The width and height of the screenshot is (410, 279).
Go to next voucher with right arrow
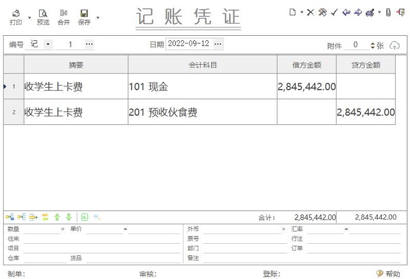[358, 12]
